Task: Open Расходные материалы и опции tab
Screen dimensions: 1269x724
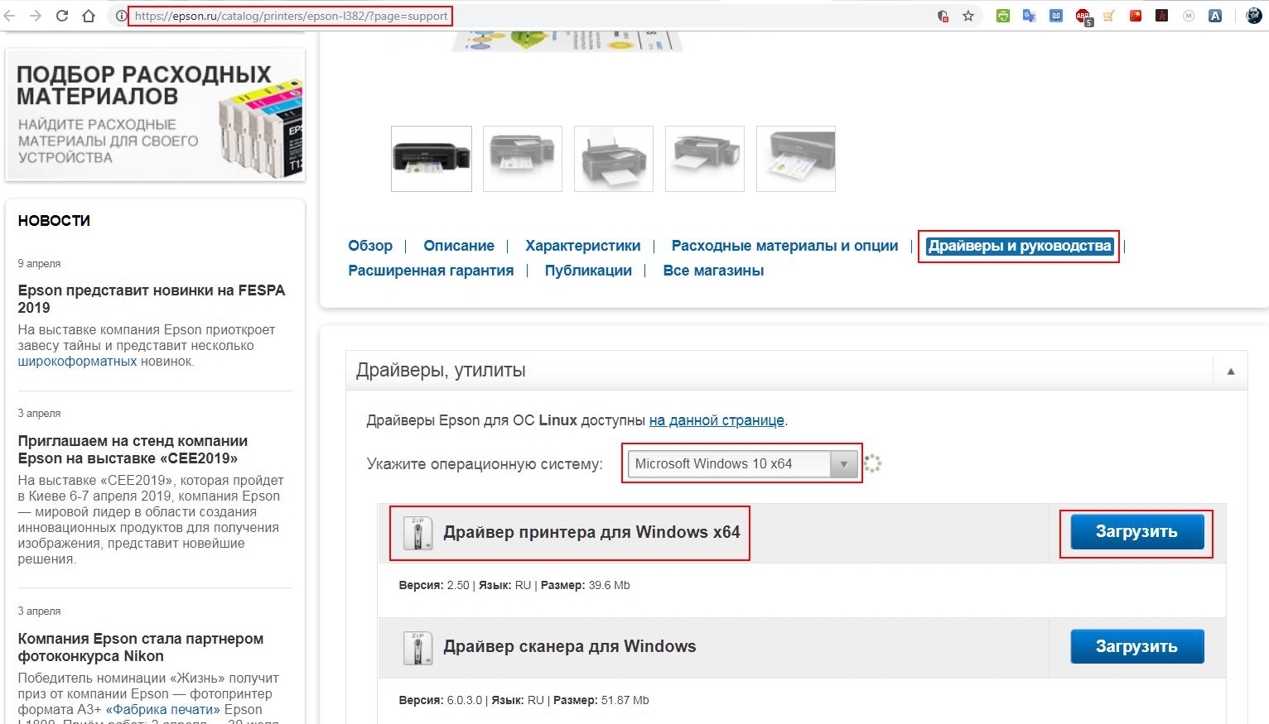Action: click(784, 246)
